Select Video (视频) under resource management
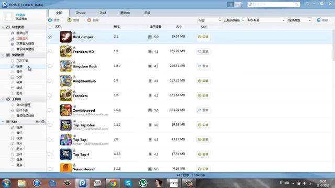The height and width of the screenshot is (188, 335). [x=19, y=77]
